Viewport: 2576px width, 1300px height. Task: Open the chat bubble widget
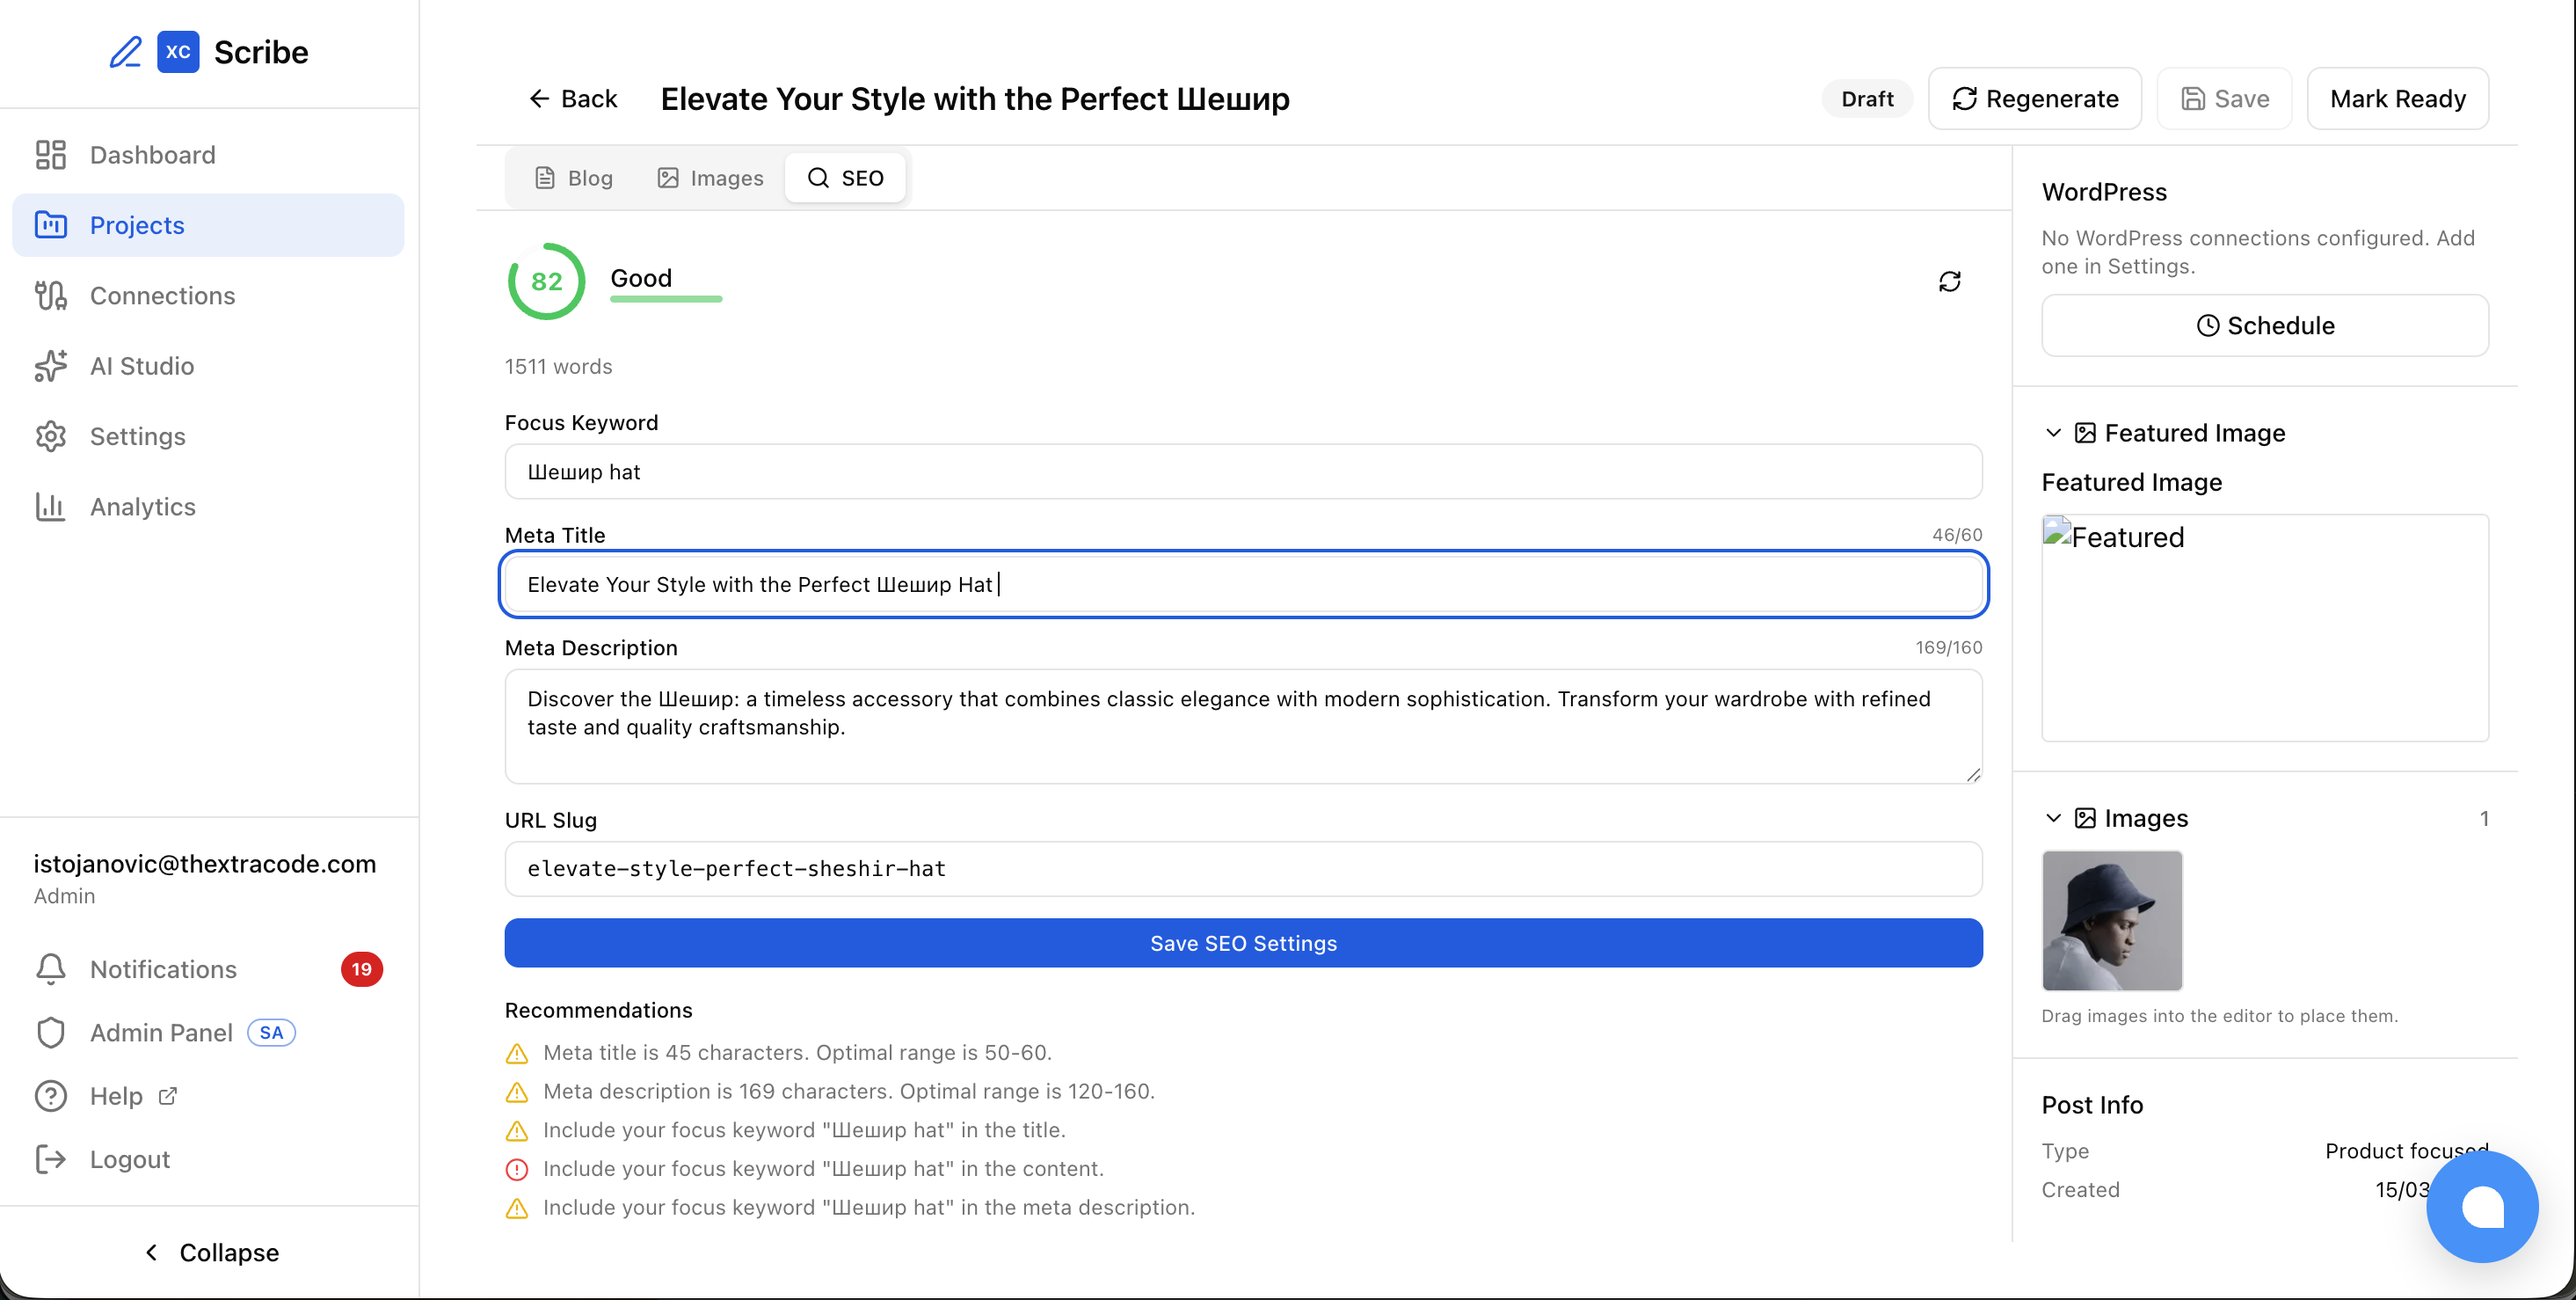(2482, 1206)
